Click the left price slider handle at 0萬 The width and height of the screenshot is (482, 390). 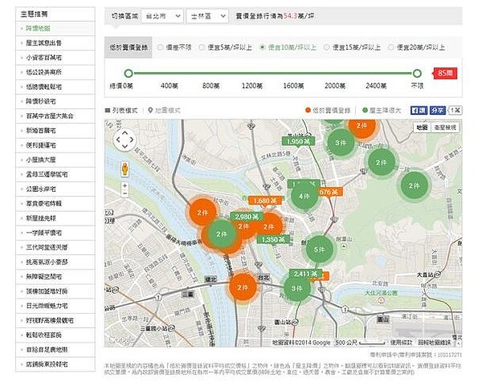coord(129,73)
